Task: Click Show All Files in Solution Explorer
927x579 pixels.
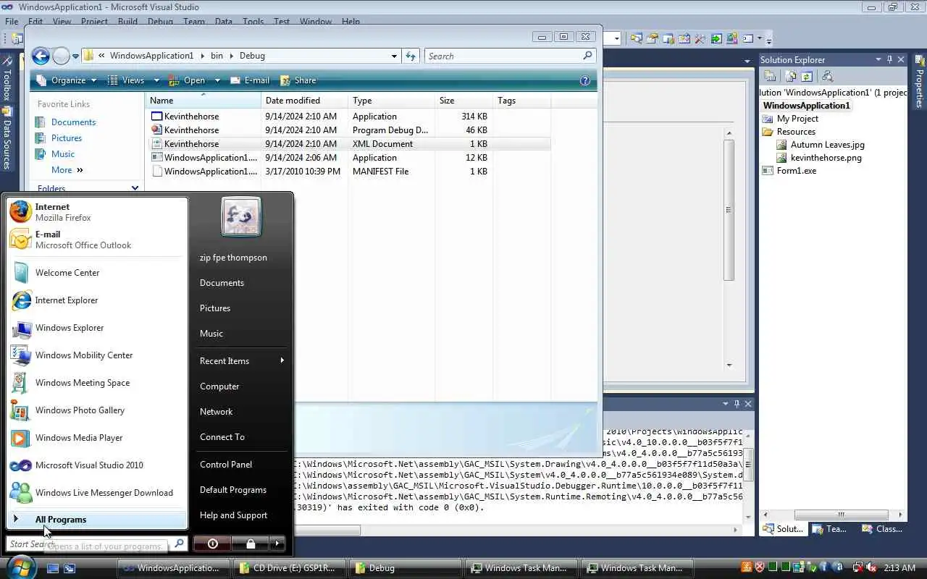Action: [x=792, y=76]
